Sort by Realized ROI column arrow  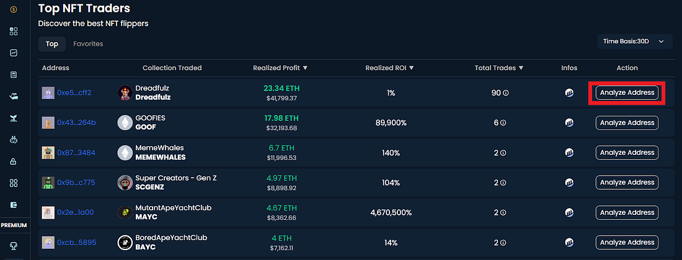(412, 68)
